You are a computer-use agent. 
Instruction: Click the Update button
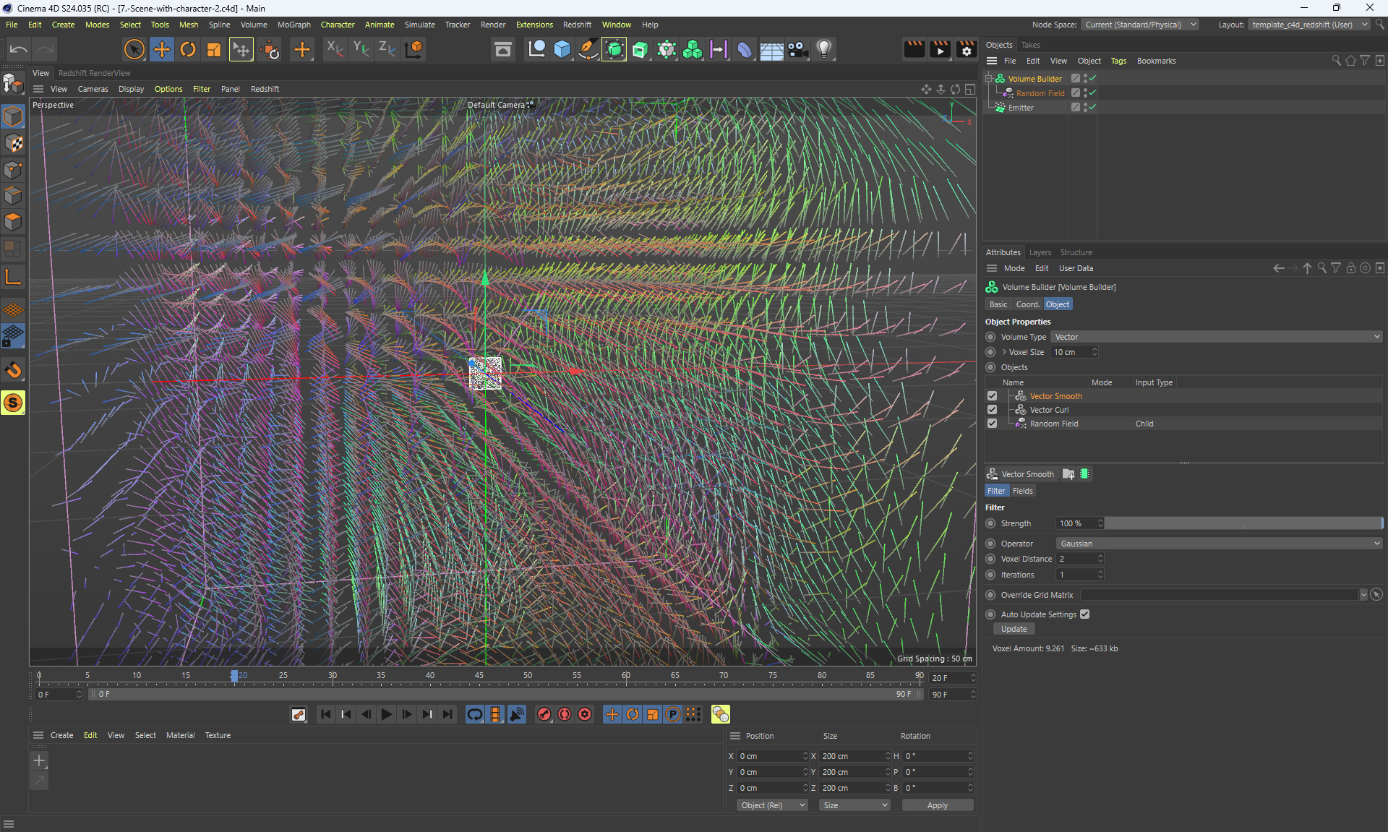1014,629
